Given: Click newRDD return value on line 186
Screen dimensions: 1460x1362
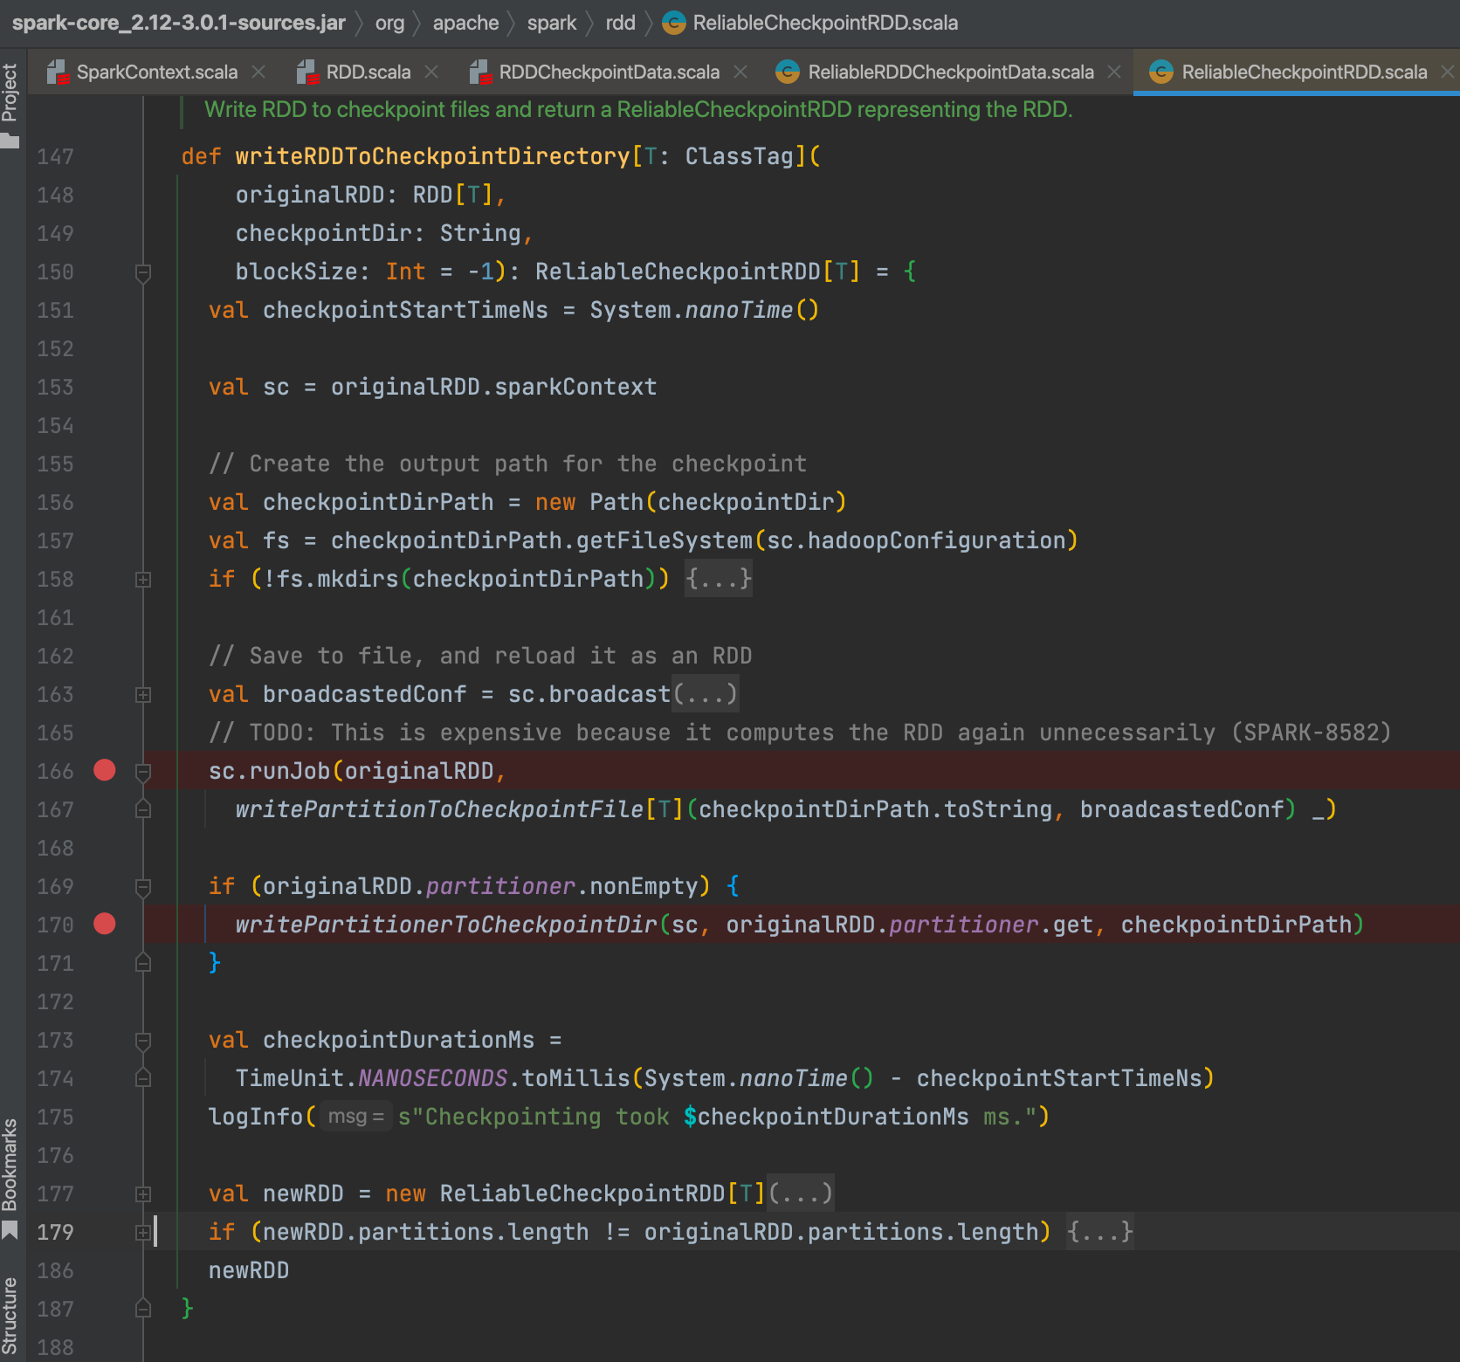Looking at the screenshot, I should 249,1270.
